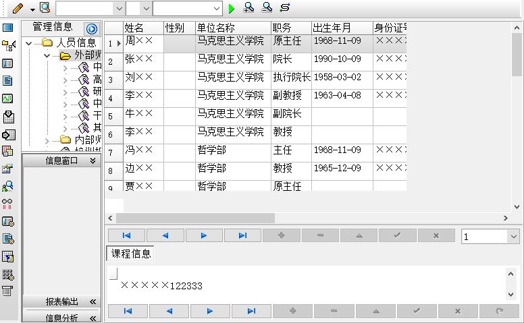Click the 职务 column header
Image resolution: width=524 pixels, height=323 pixels.
pyautogui.click(x=291, y=28)
